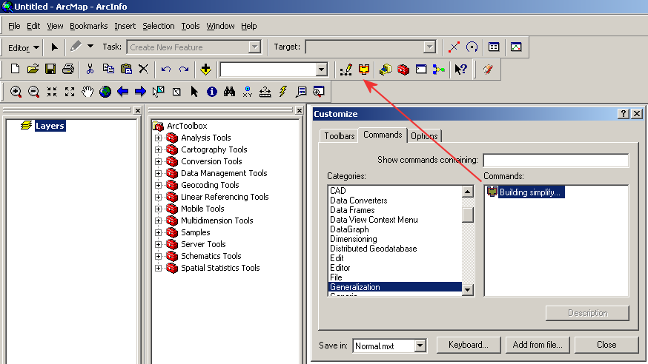Open the map scale dropdown arrow
Screen dimensions: 648x364
tap(321, 70)
